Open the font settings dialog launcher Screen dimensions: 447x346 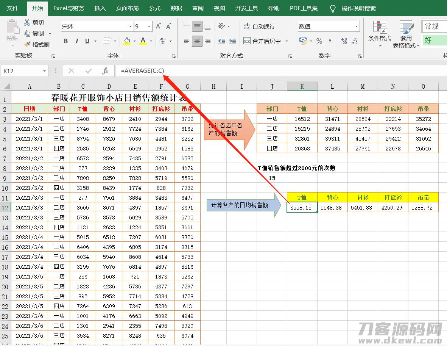click(174, 56)
